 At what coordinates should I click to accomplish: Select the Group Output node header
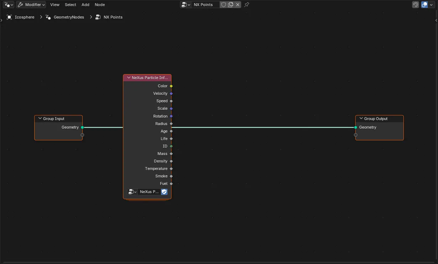[380, 119]
